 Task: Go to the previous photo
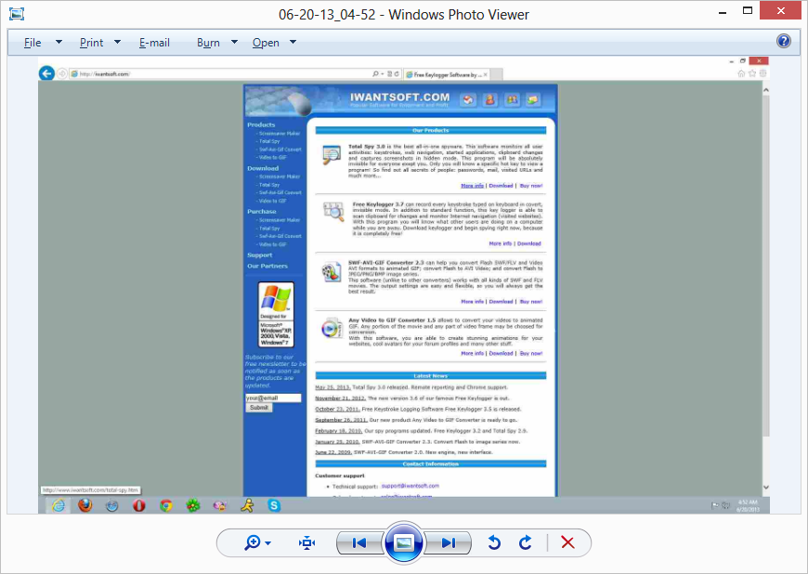pyautogui.click(x=359, y=543)
